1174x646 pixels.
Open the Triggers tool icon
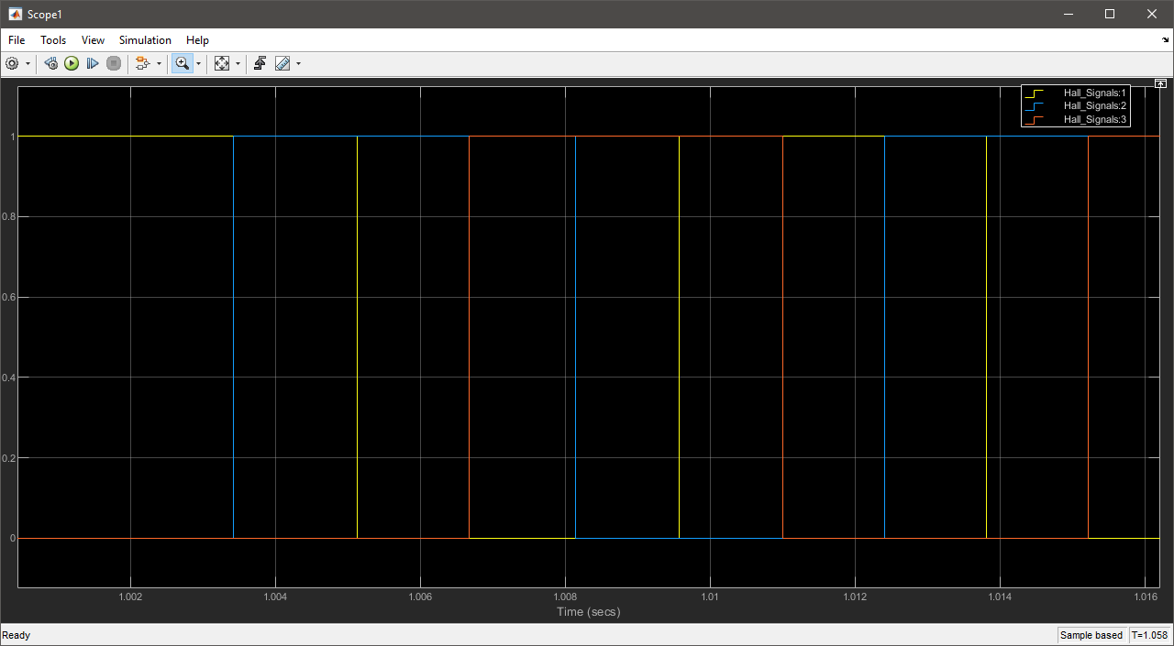point(260,63)
